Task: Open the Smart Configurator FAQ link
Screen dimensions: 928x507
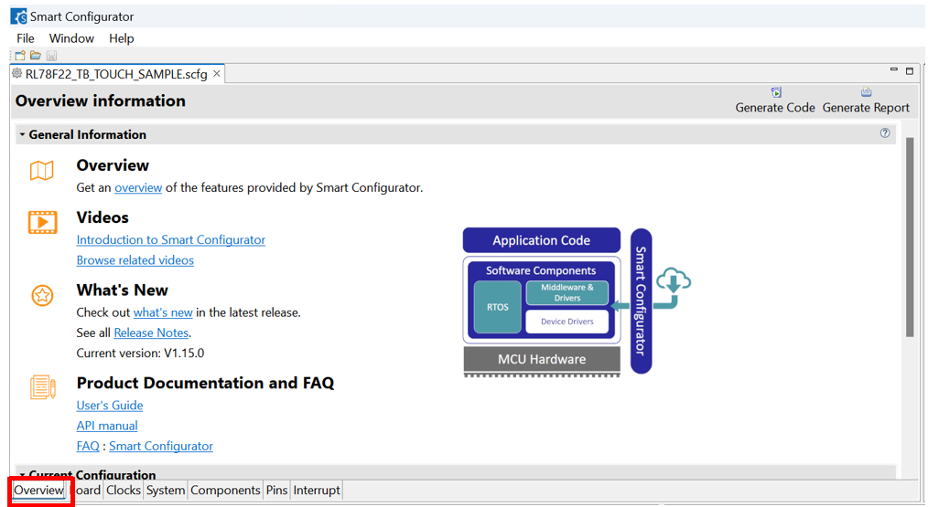Action: pyautogui.click(x=161, y=446)
